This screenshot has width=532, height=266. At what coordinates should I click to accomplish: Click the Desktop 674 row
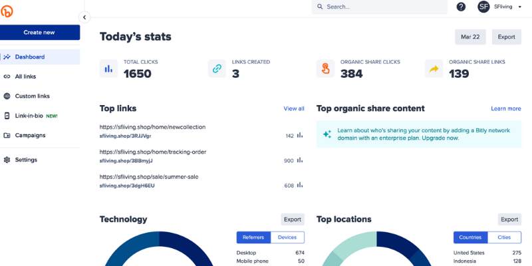(x=271, y=253)
